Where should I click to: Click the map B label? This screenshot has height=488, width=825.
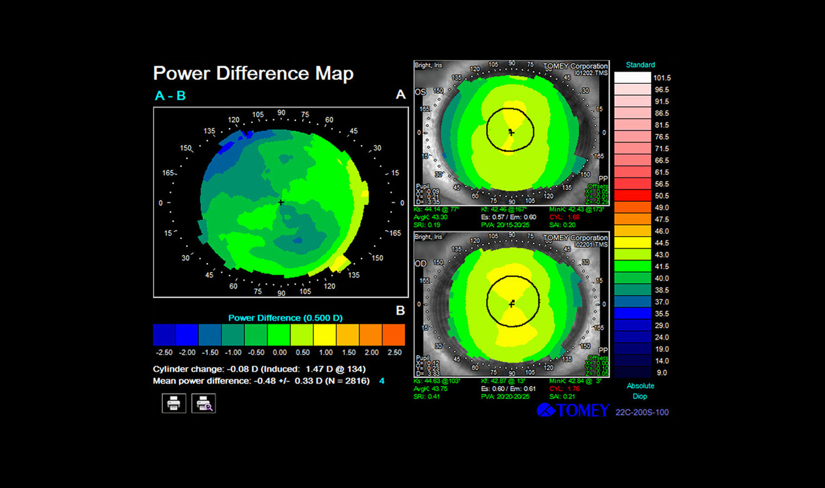click(400, 311)
